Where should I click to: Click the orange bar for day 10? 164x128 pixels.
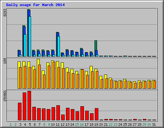point(54,75)
